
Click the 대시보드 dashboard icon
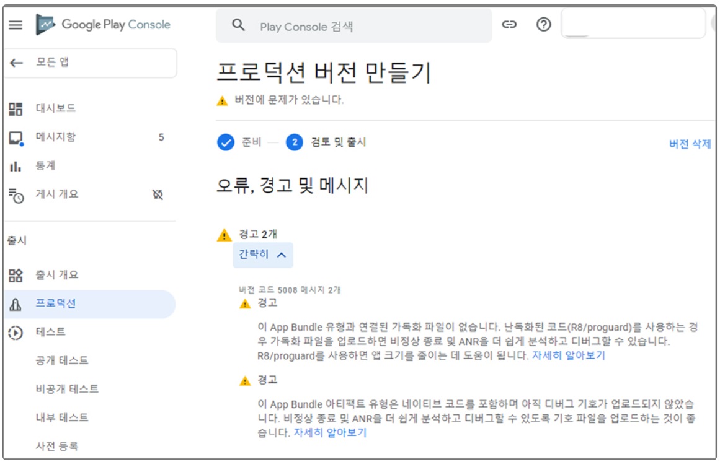tap(16, 108)
